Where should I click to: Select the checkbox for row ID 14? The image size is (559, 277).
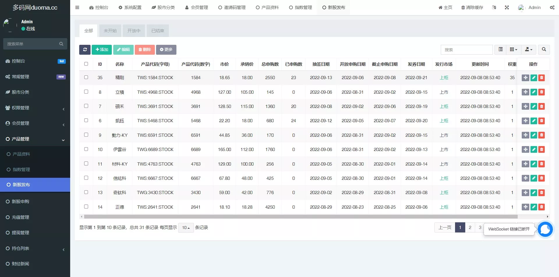86,207
